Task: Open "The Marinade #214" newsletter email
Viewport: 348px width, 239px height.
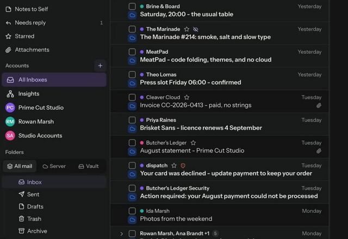Action: click(220, 33)
